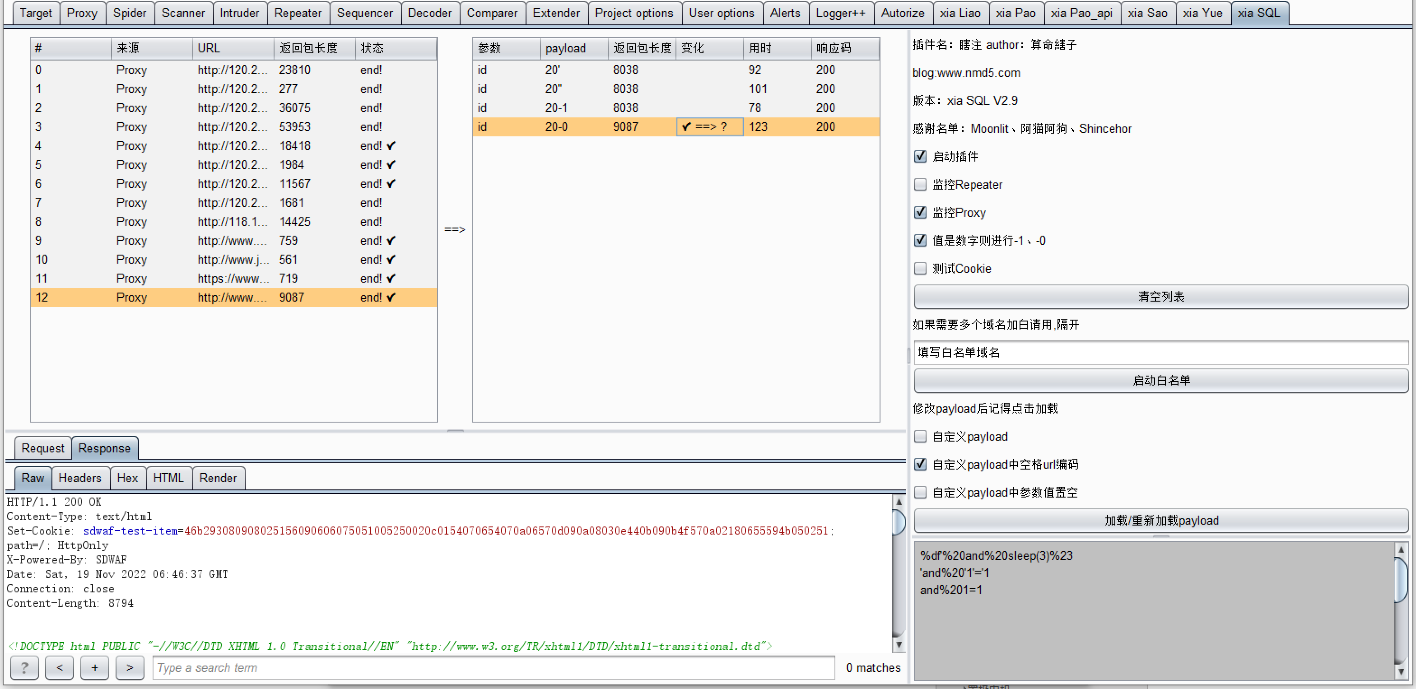
Task: Check the 自定义payload checkbox
Action: [920, 436]
